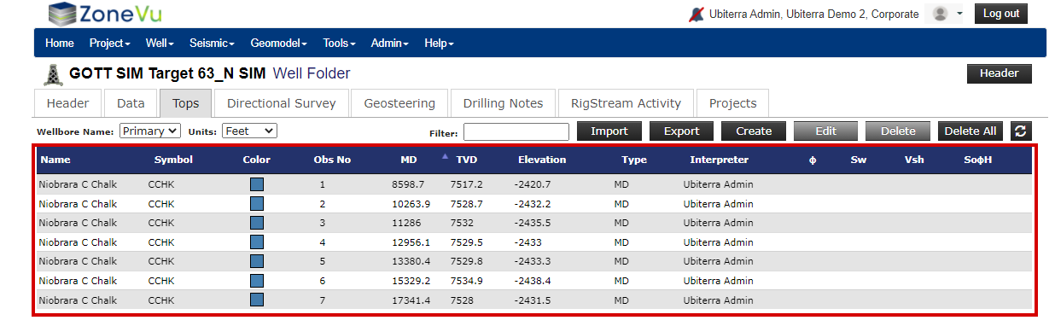Open the Geomodel menu
Screen dimensions: 1055x332
279,43
